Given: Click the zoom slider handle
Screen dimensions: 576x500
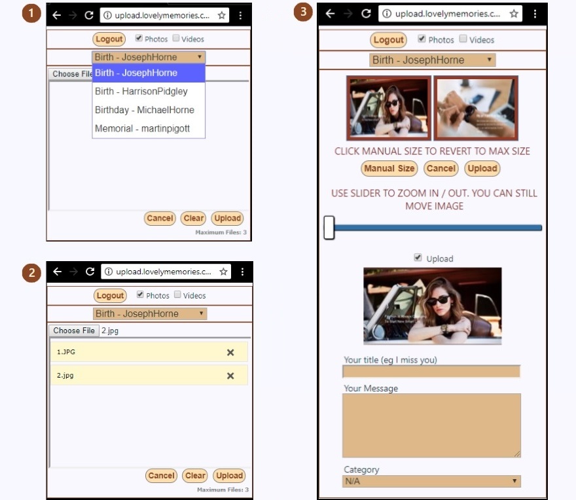Looking at the screenshot, I should pos(329,228).
